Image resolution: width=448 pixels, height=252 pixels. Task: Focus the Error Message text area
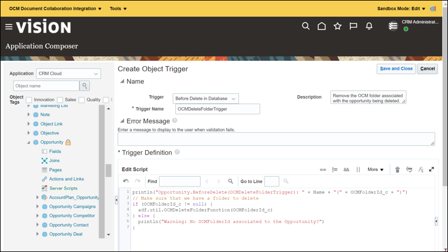coord(276,139)
